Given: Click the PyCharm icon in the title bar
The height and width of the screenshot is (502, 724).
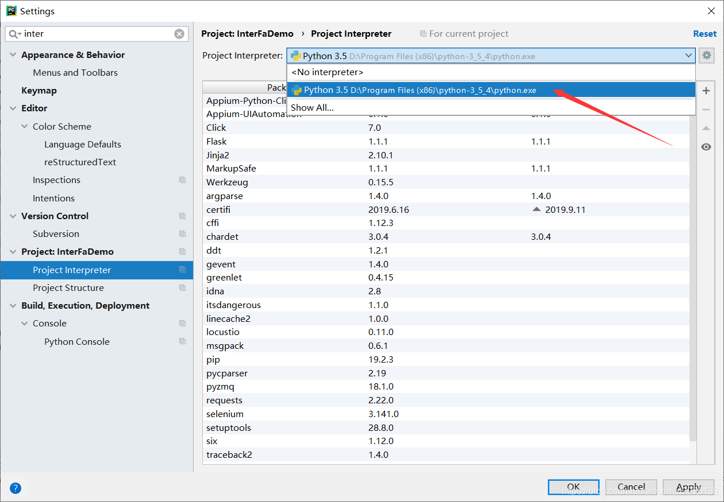Looking at the screenshot, I should pyautogui.click(x=11, y=10).
